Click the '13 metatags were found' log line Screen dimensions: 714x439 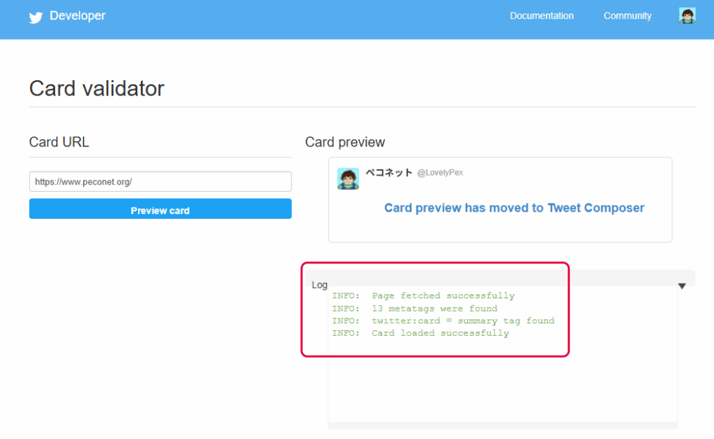(414, 309)
